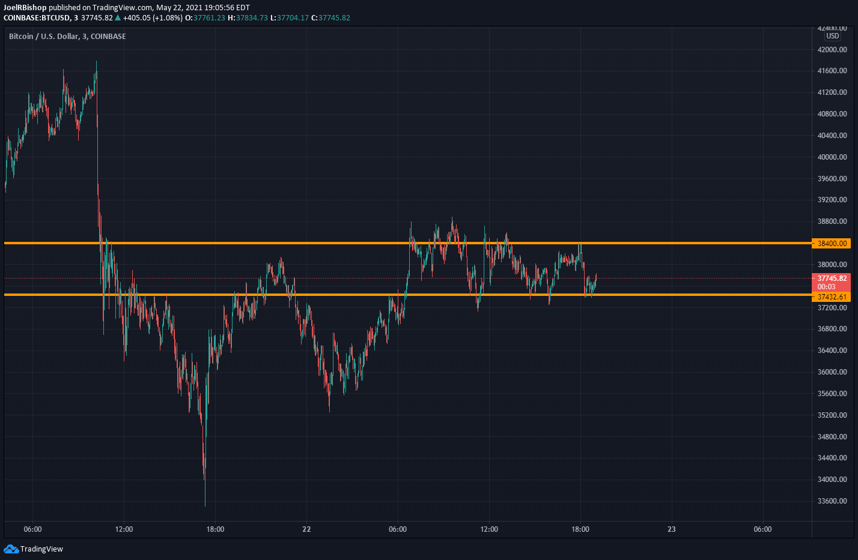Click the close value 37745.82 in header
Viewport: 858px width, 560px height.
pyautogui.click(x=334, y=17)
